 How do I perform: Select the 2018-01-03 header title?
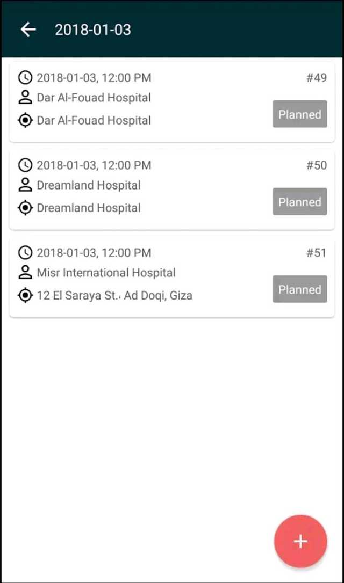(x=92, y=30)
